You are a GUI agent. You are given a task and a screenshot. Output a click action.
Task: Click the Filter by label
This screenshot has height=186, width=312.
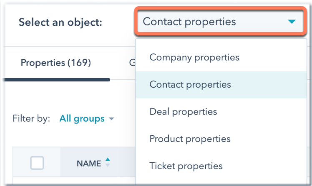pos(31,119)
